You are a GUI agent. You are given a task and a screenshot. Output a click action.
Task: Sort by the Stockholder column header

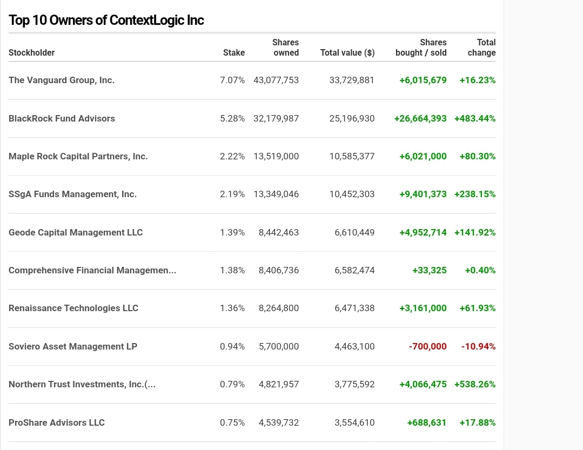tap(31, 52)
